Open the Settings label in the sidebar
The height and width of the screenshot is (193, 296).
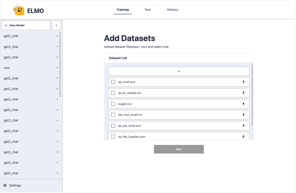click(15, 185)
